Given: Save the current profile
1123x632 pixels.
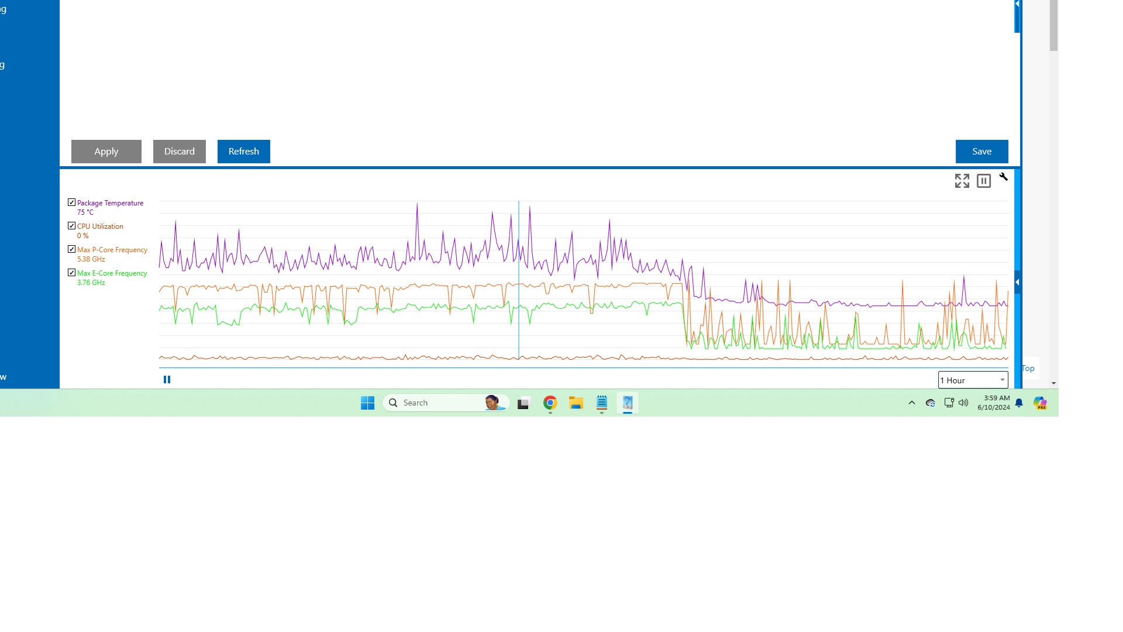Looking at the screenshot, I should point(982,152).
